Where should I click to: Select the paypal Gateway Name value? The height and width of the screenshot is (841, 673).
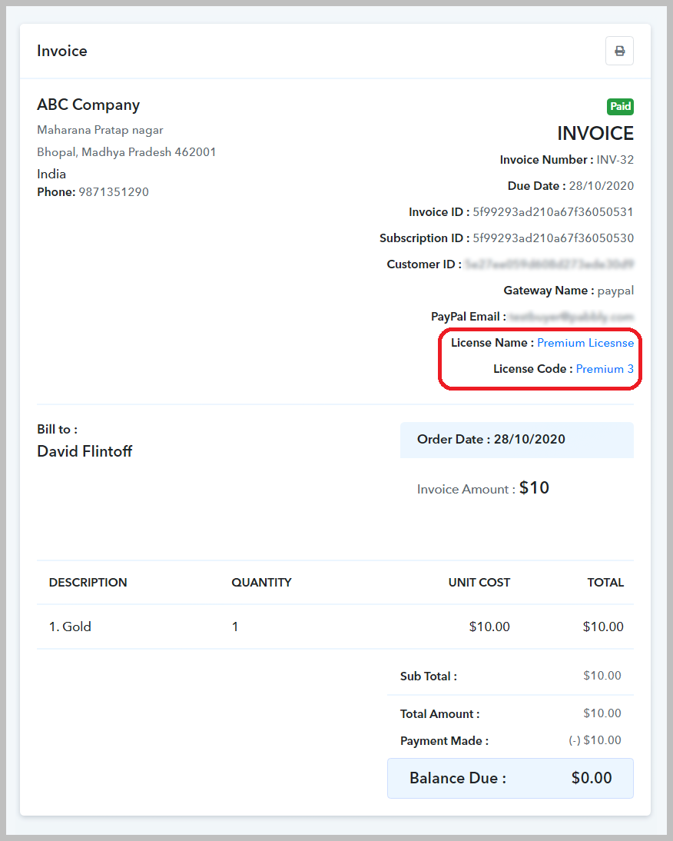(618, 290)
